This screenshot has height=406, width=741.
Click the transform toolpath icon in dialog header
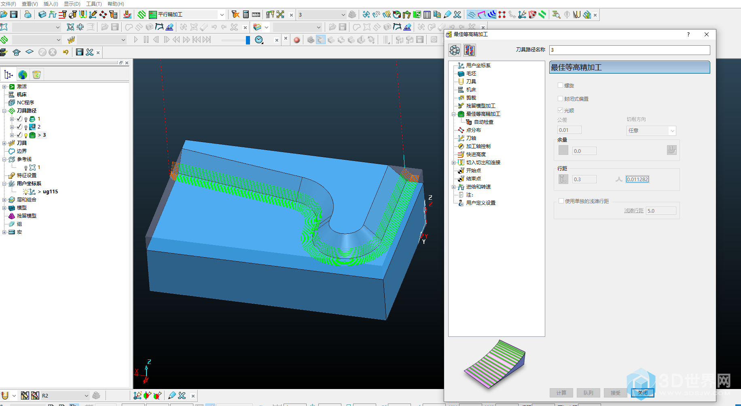[x=455, y=50]
